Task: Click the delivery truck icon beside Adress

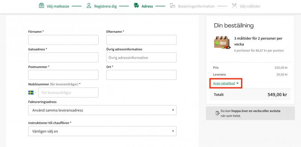Action: (136, 6)
